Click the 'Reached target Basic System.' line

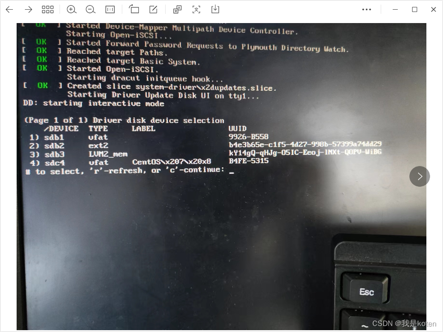pyautogui.click(x=133, y=61)
